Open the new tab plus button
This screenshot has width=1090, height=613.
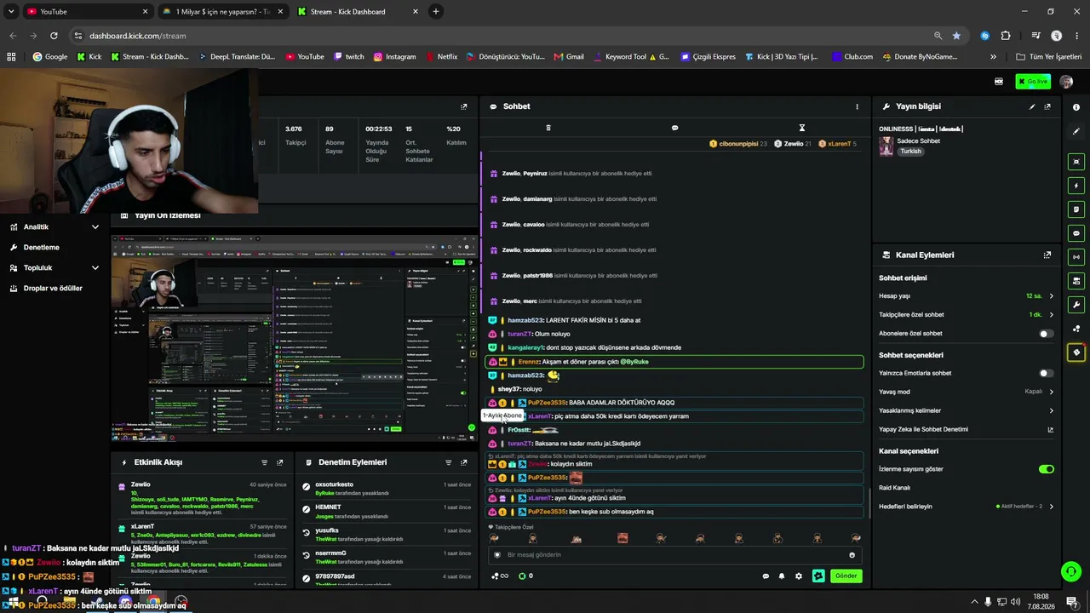[436, 12]
